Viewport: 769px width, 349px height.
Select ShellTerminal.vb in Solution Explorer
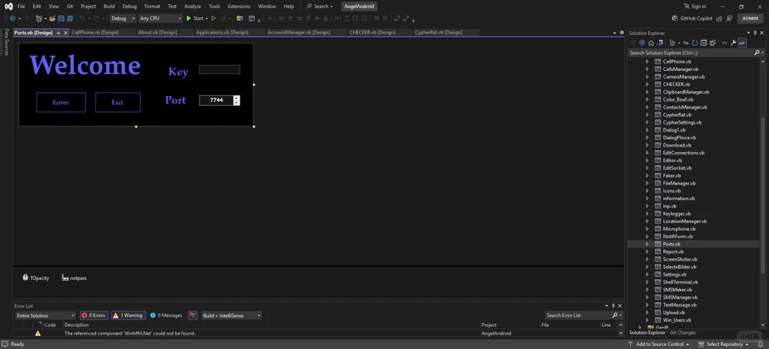[680, 282]
